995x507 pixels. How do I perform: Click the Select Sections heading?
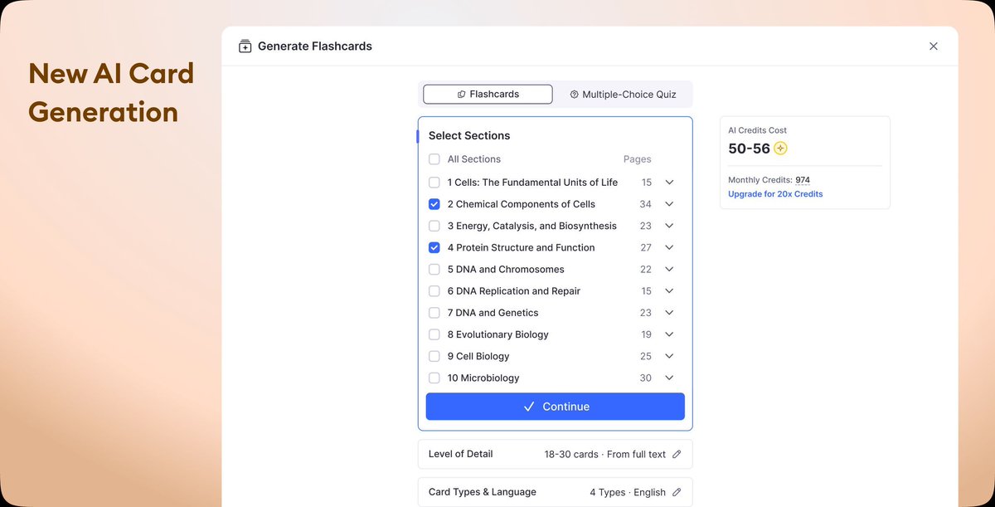tap(469, 135)
